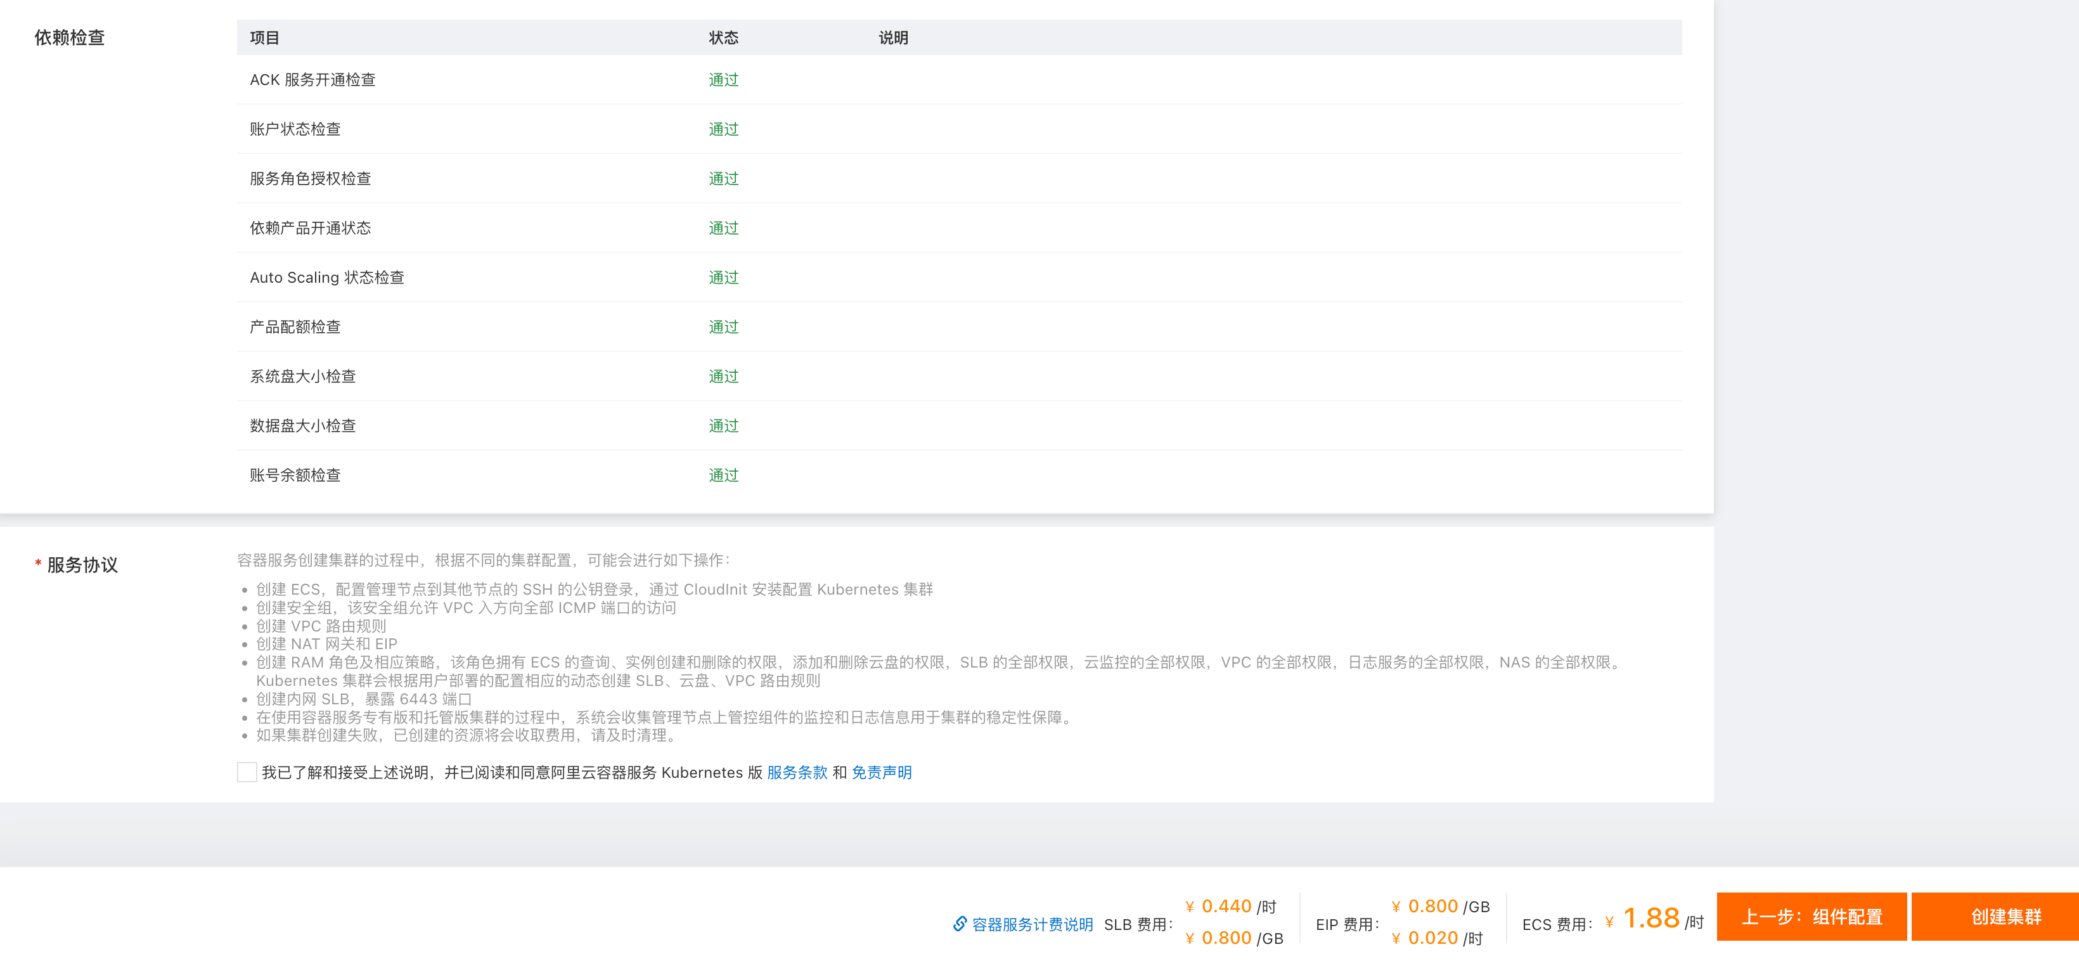Click the 产品配额检查 item
2079x961 pixels.
coord(295,327)
